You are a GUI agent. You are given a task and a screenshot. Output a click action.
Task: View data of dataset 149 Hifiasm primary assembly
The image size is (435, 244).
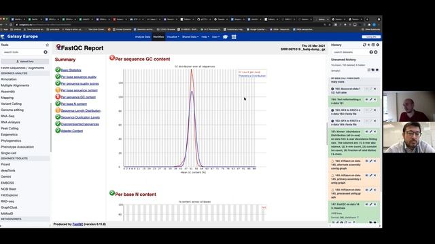(367, 176)
